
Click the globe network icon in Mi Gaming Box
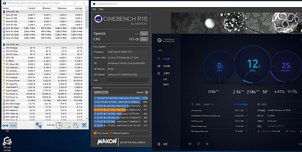tap(259, 104)
